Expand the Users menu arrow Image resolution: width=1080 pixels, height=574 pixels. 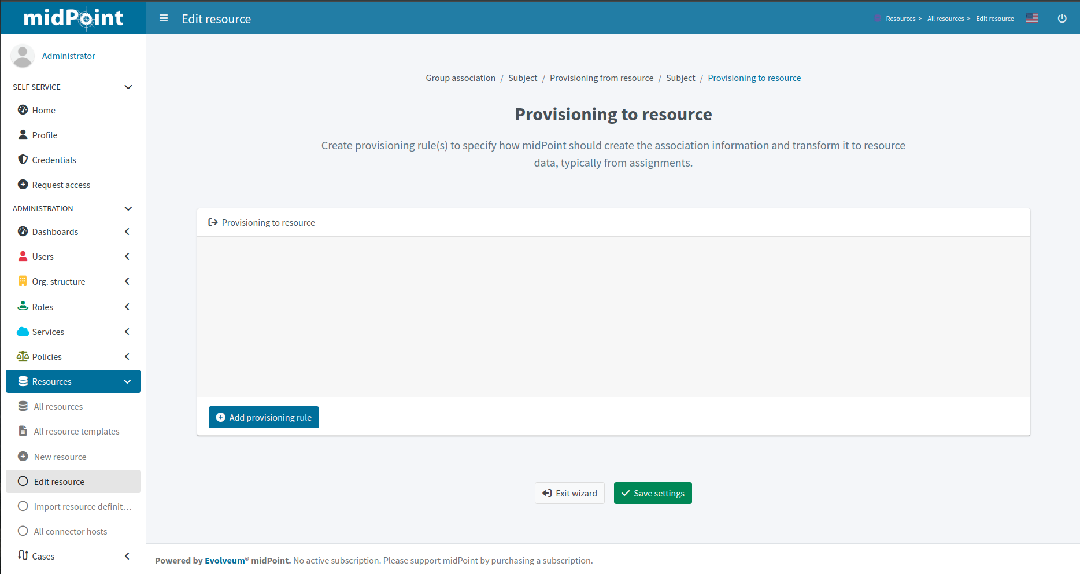pos(127,256)
